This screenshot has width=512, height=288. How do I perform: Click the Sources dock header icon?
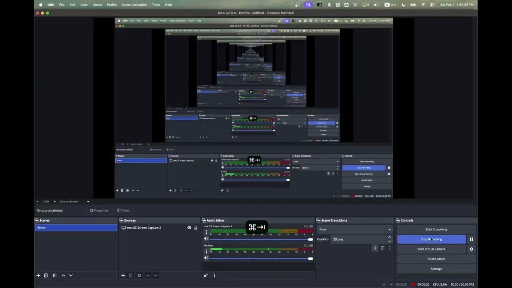[x=122, y=220]
